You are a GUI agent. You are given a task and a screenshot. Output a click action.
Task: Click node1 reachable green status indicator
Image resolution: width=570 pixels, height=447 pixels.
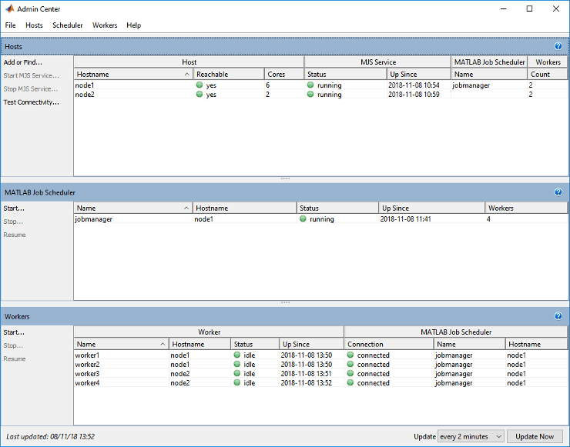[199, 85]
